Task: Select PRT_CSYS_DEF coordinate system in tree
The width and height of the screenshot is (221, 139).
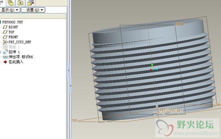Action: tap(20, 42)
